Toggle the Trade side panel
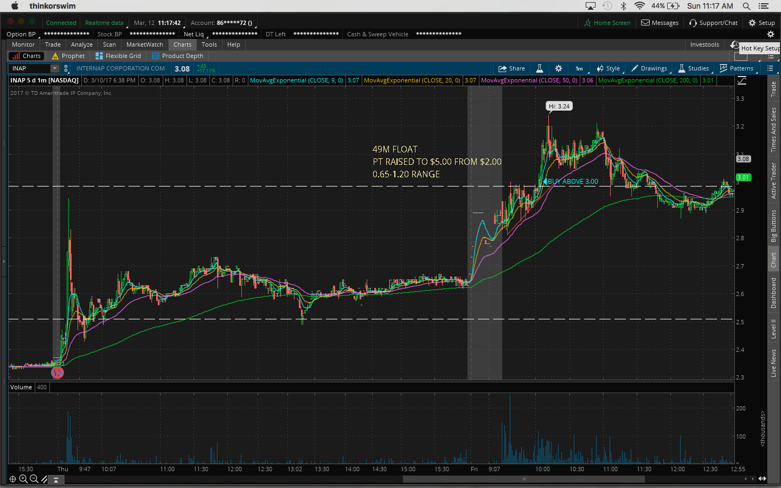781x488 pixels. pyautogui.click(x=773, y=89)
